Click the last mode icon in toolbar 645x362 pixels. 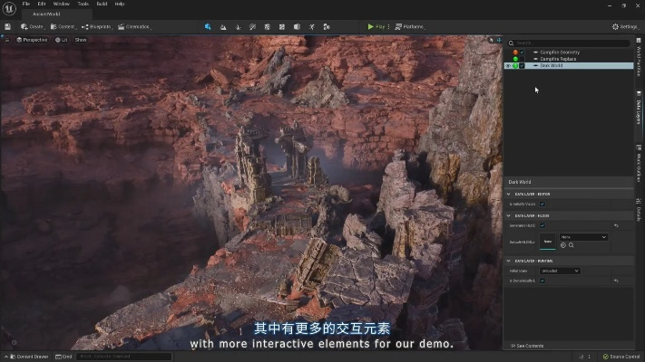(327, 26)
